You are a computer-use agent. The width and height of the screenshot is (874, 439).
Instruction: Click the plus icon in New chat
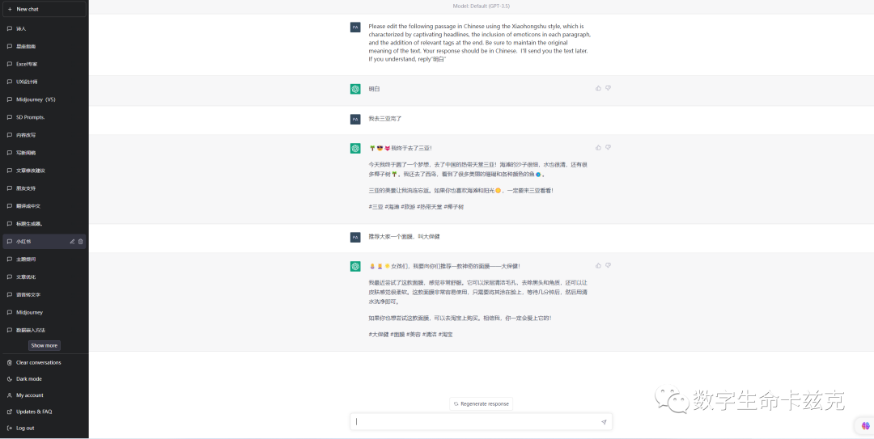click(10, 9)
